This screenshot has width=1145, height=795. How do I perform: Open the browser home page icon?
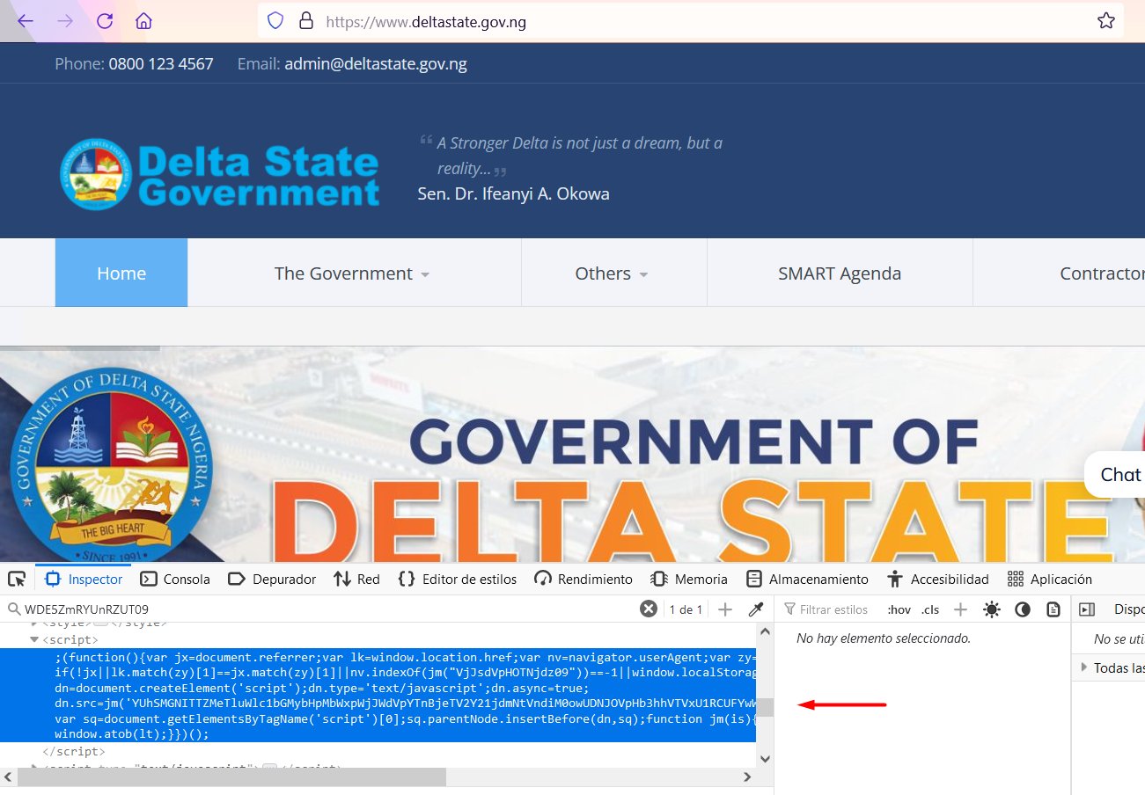pyautogui.click(x=144, y=21)
